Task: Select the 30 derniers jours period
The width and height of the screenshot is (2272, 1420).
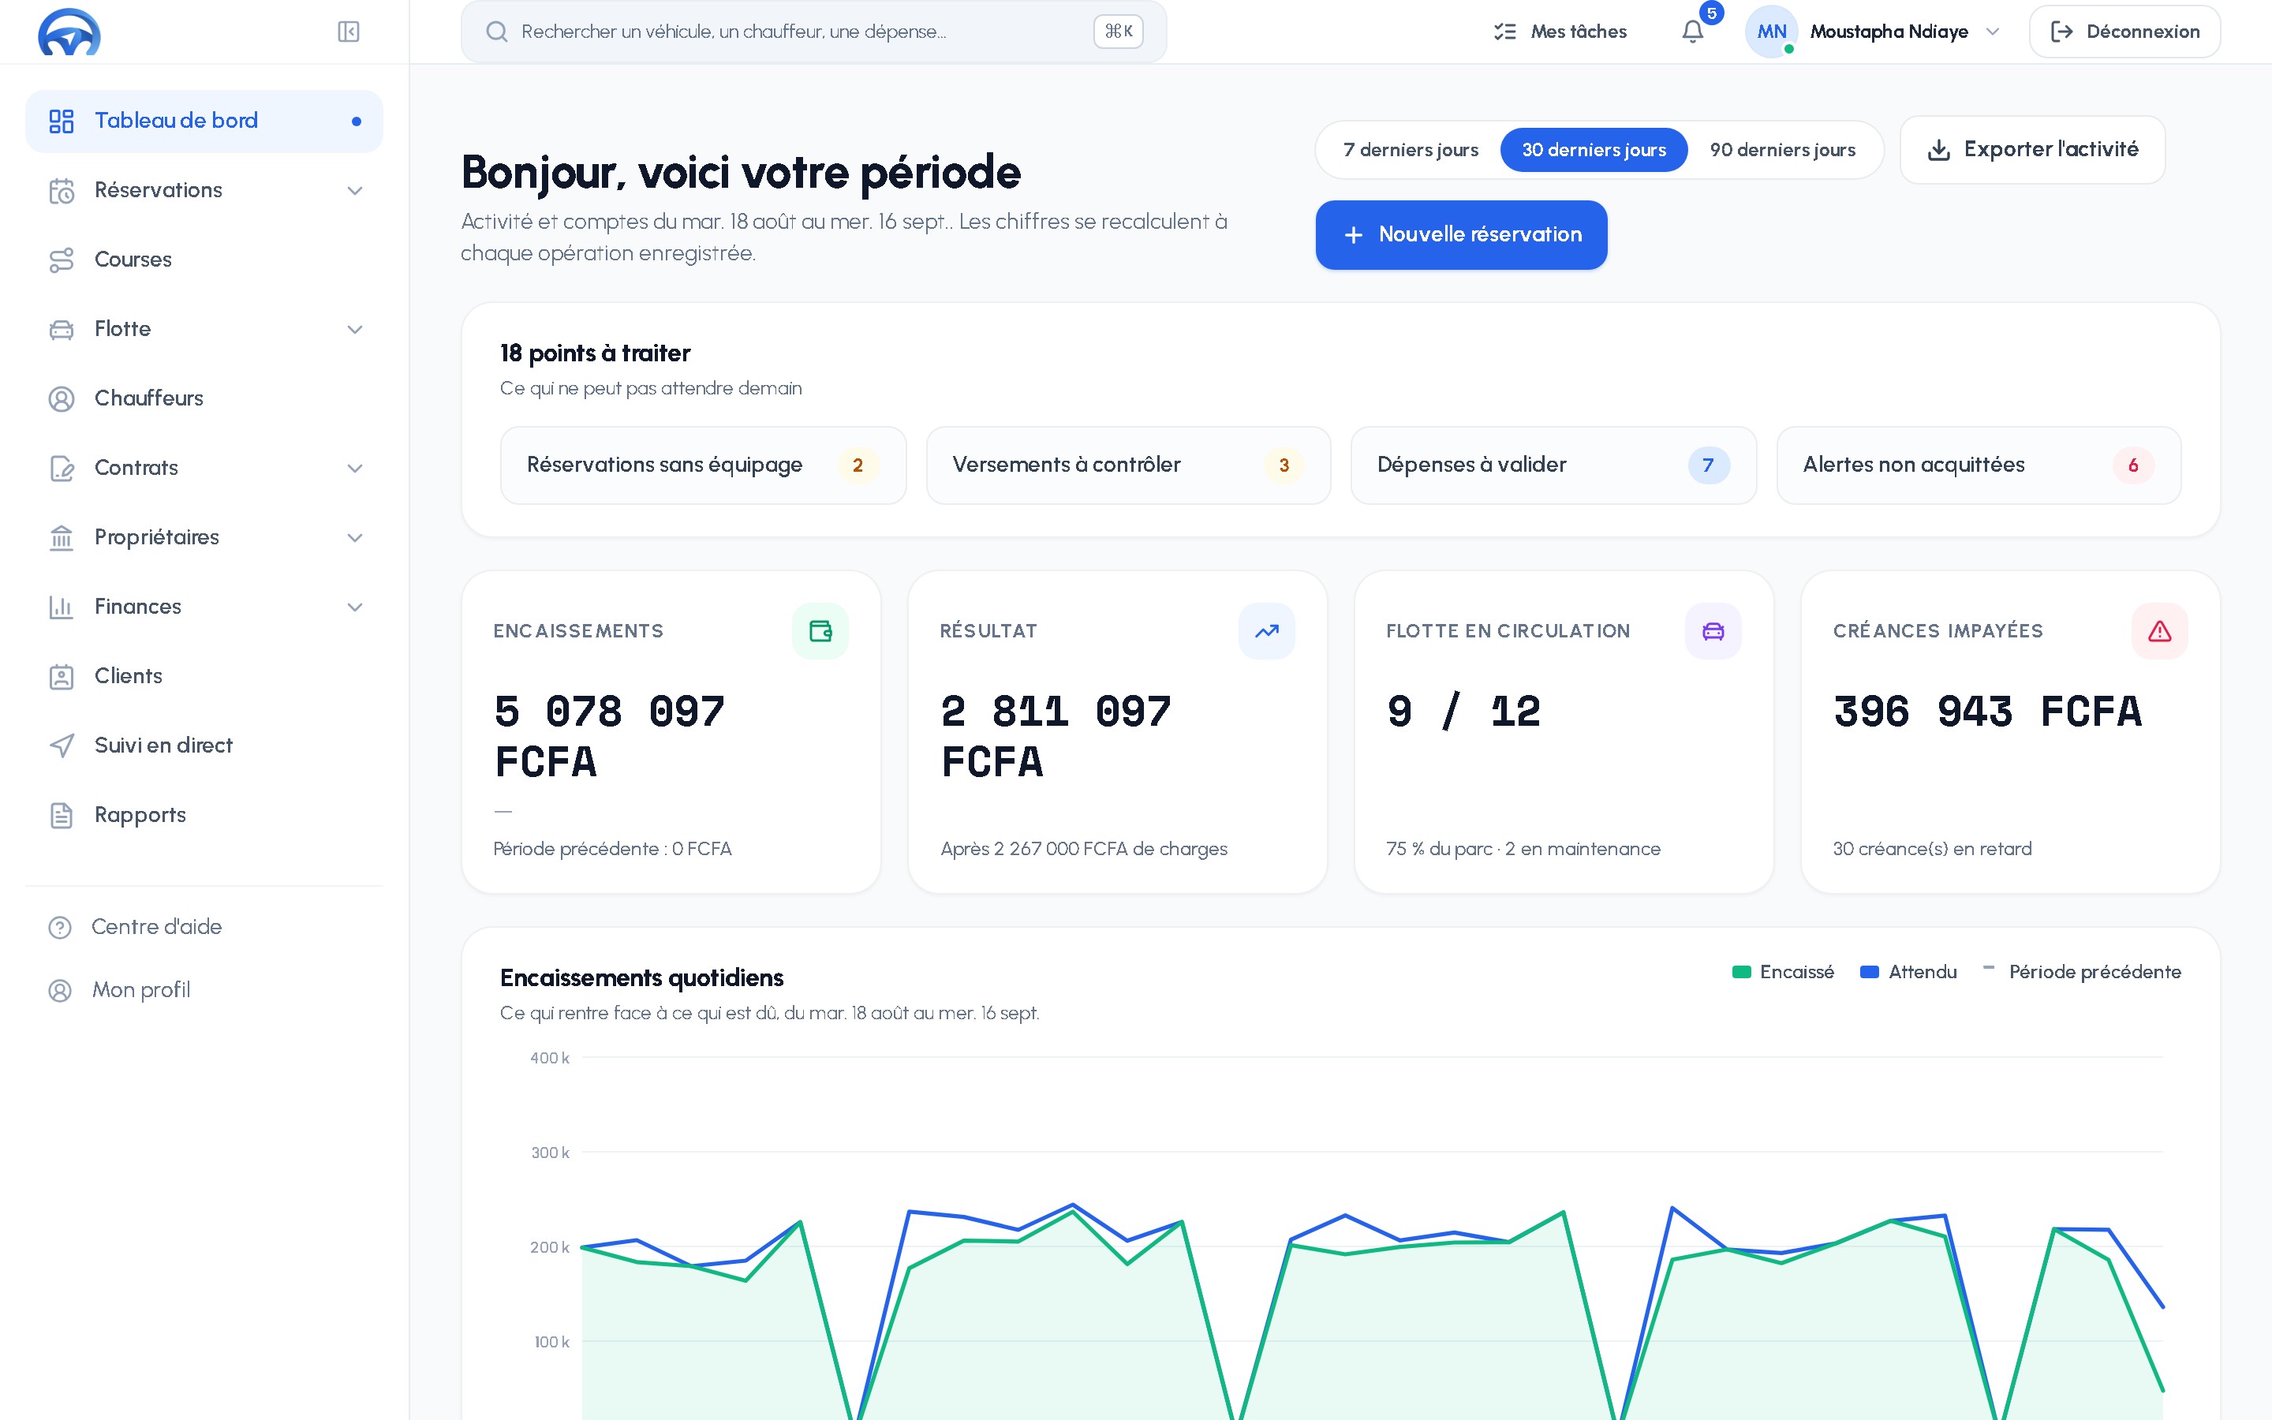Action: 1594,150
